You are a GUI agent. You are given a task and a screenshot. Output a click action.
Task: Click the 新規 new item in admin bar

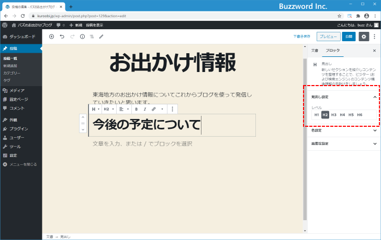click(76, 25)
